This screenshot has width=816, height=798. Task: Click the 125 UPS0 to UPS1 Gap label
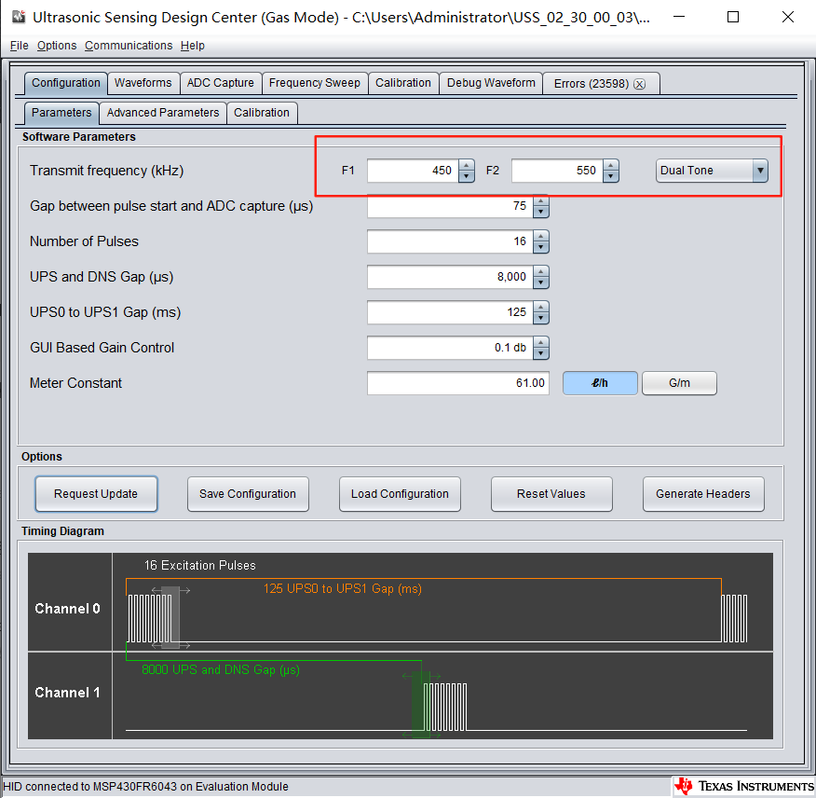343,589
